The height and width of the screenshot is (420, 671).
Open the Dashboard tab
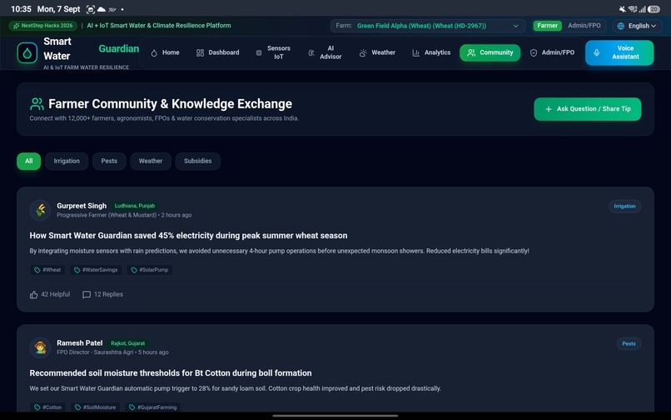218,52
